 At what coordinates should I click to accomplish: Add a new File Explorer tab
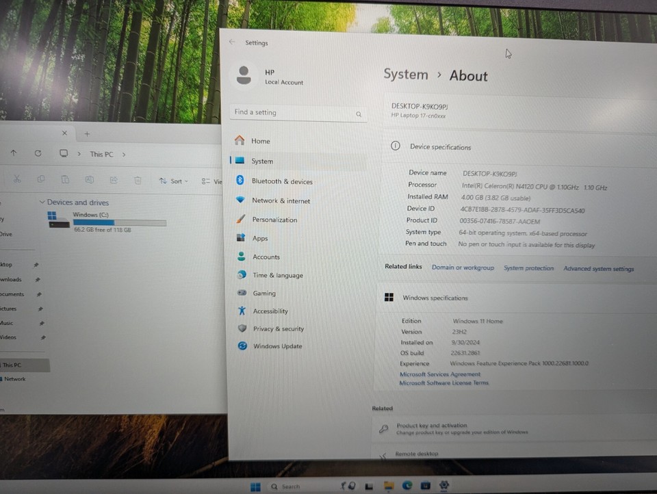point(87,134)
